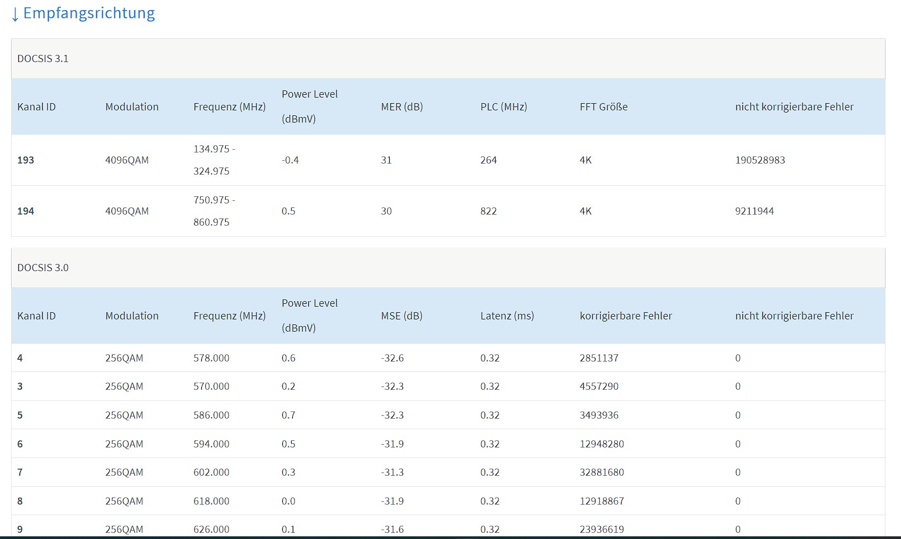
Task: Click the PLC (MHz) column header
Action: [503, 107]
